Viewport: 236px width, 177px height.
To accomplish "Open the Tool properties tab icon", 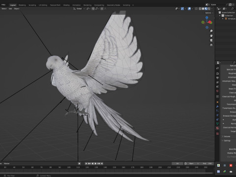I will coord(217,68).
